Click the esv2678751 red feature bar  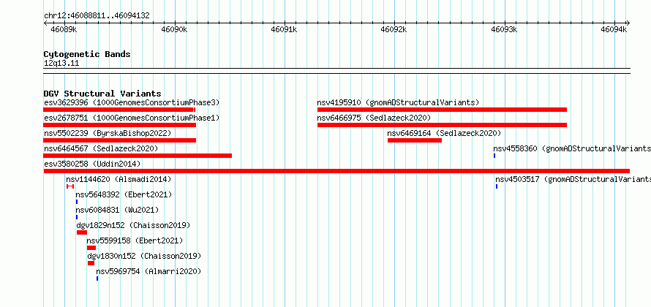[x=119, y=125]
